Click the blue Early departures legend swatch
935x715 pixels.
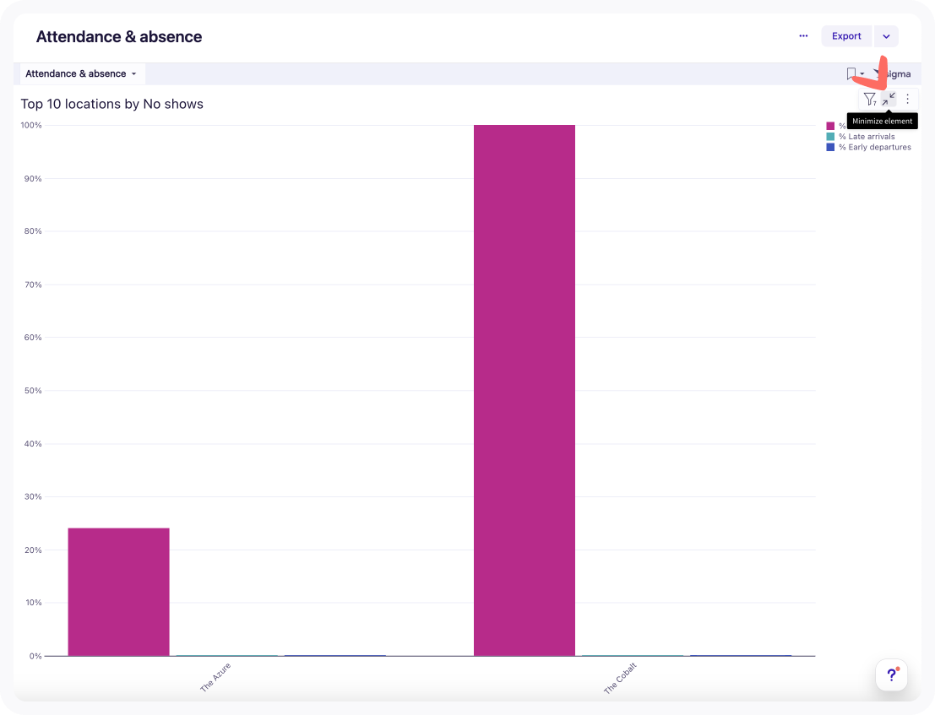point(830,147)
